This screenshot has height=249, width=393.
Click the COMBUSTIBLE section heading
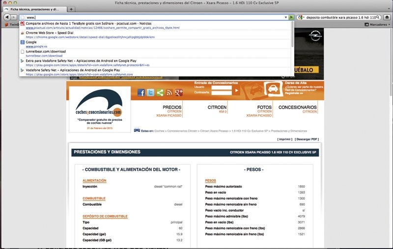(x=94, y=198)
